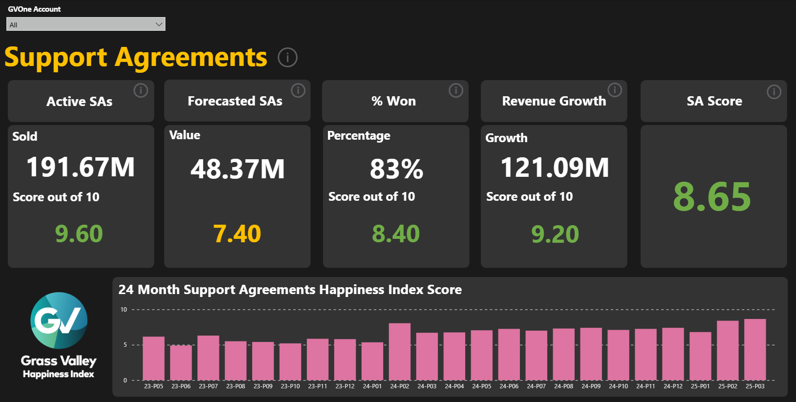
Task: Click the Value label in Forecasted SAs card
Action: click(x=185, y=135)
